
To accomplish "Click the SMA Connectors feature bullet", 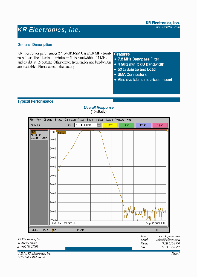I will (132, 74).
